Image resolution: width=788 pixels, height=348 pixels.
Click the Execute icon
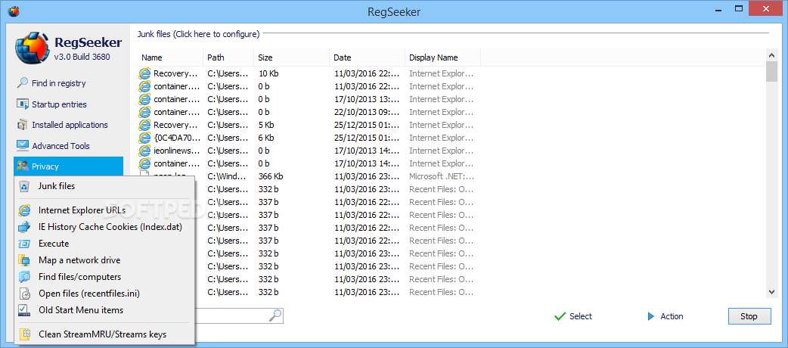point(24,244)
